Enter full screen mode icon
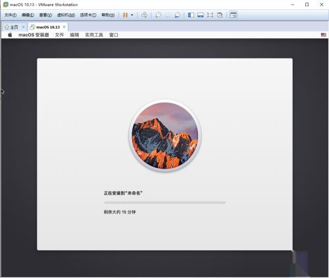Viewport: 329px width, 278px height. (x=210, y=15)
